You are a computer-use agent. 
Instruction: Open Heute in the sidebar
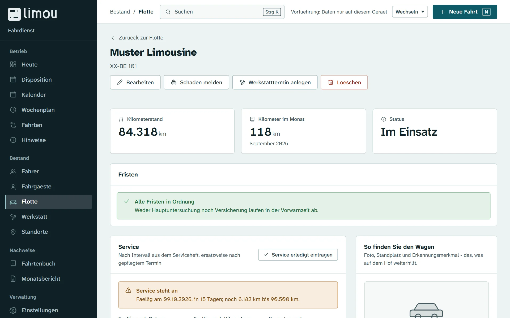[x=48, y=64]
